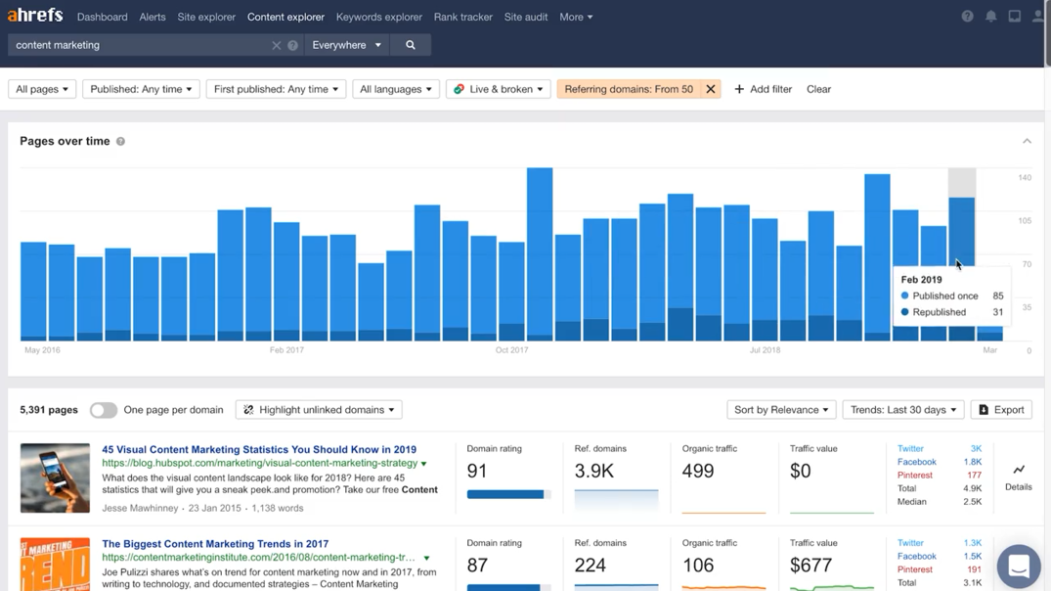Go to Dashboard

tap(102, 17)
